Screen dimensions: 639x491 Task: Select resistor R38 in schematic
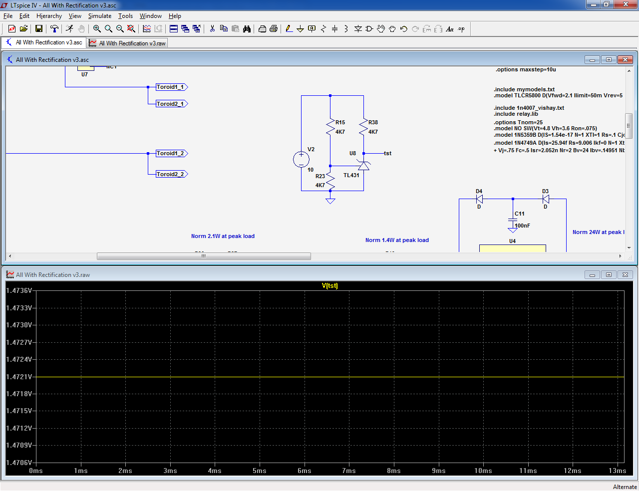click(363, 126)
